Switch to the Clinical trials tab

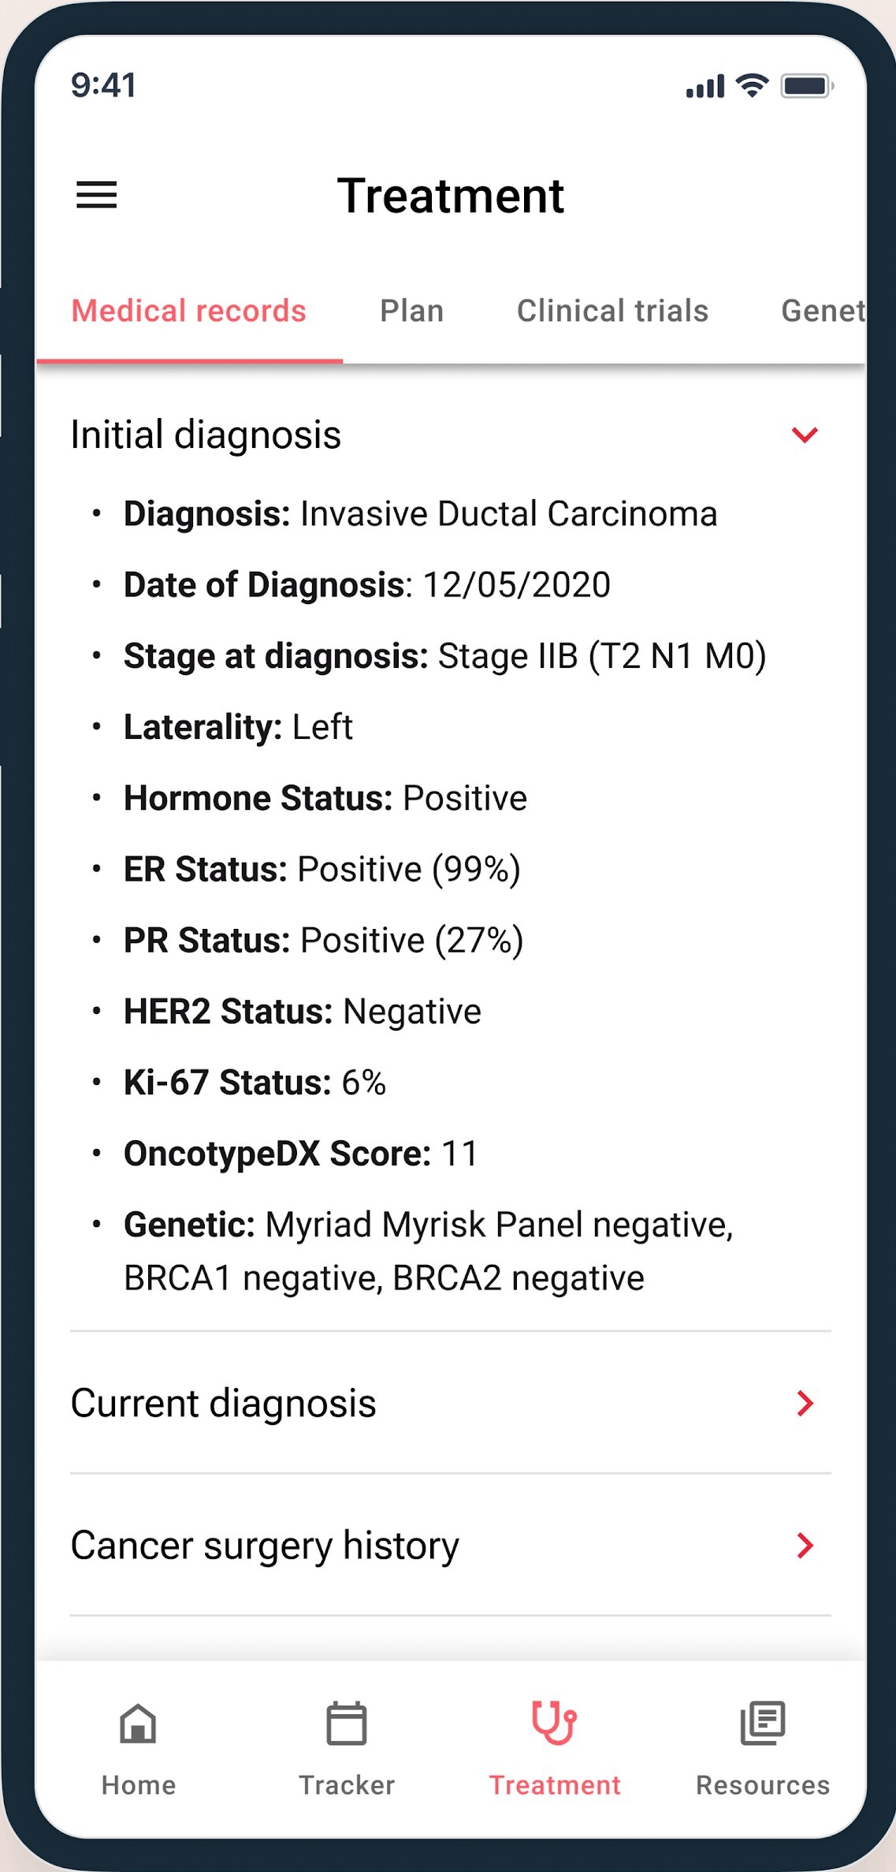(612, 311)
